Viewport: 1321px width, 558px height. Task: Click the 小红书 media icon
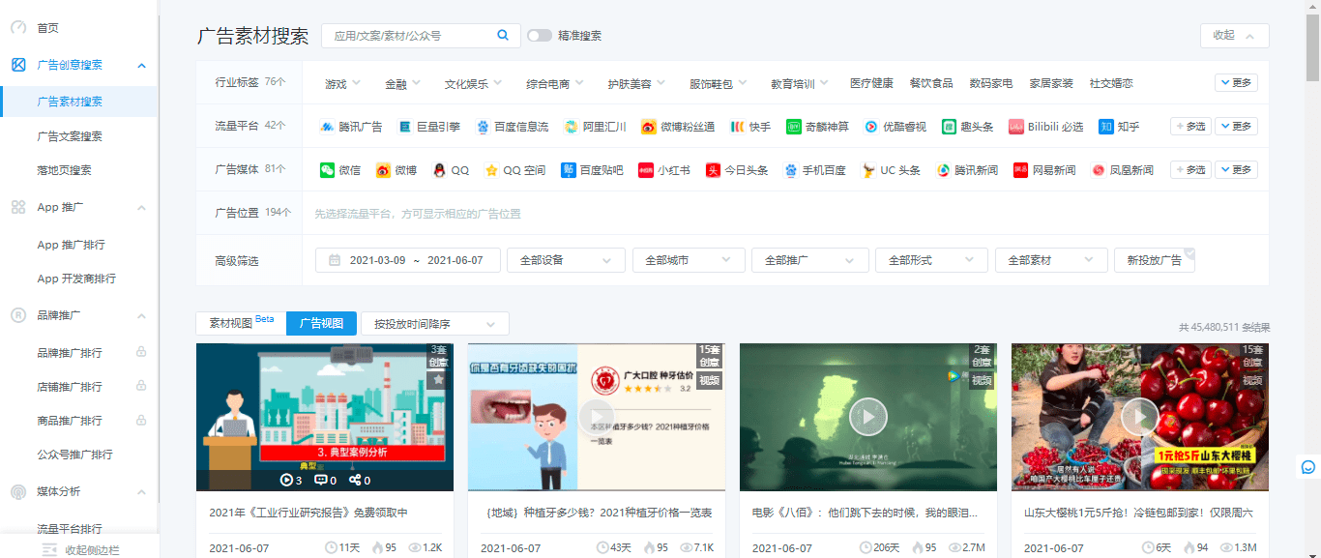pyautogui.click(x=646, y=170)
